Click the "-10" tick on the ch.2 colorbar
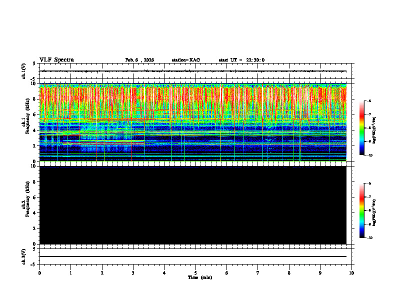This screenshot has width=396, height=306. (370, 238)
